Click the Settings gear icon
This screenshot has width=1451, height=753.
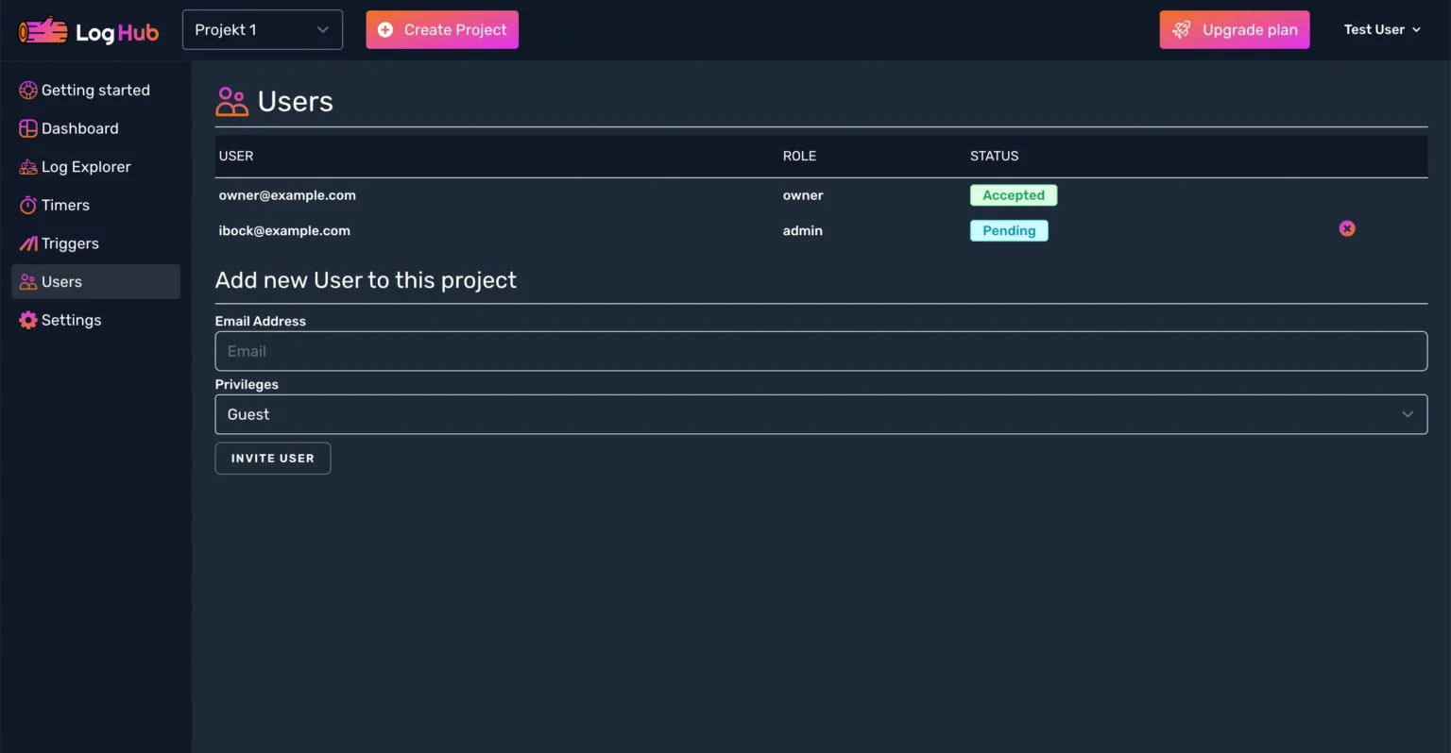[28, 321]
